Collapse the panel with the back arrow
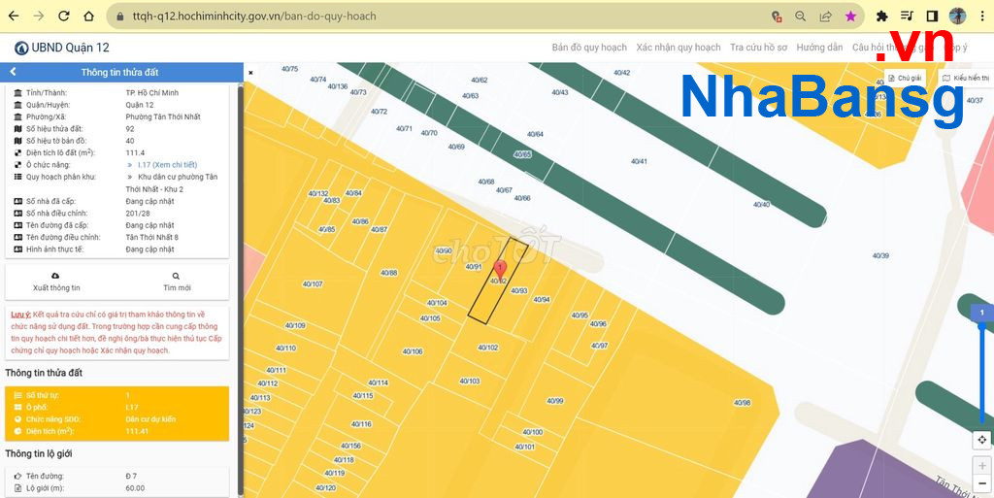Image resolution: width=994 pixels, height=498 pixels. click(x=13, y=72)
